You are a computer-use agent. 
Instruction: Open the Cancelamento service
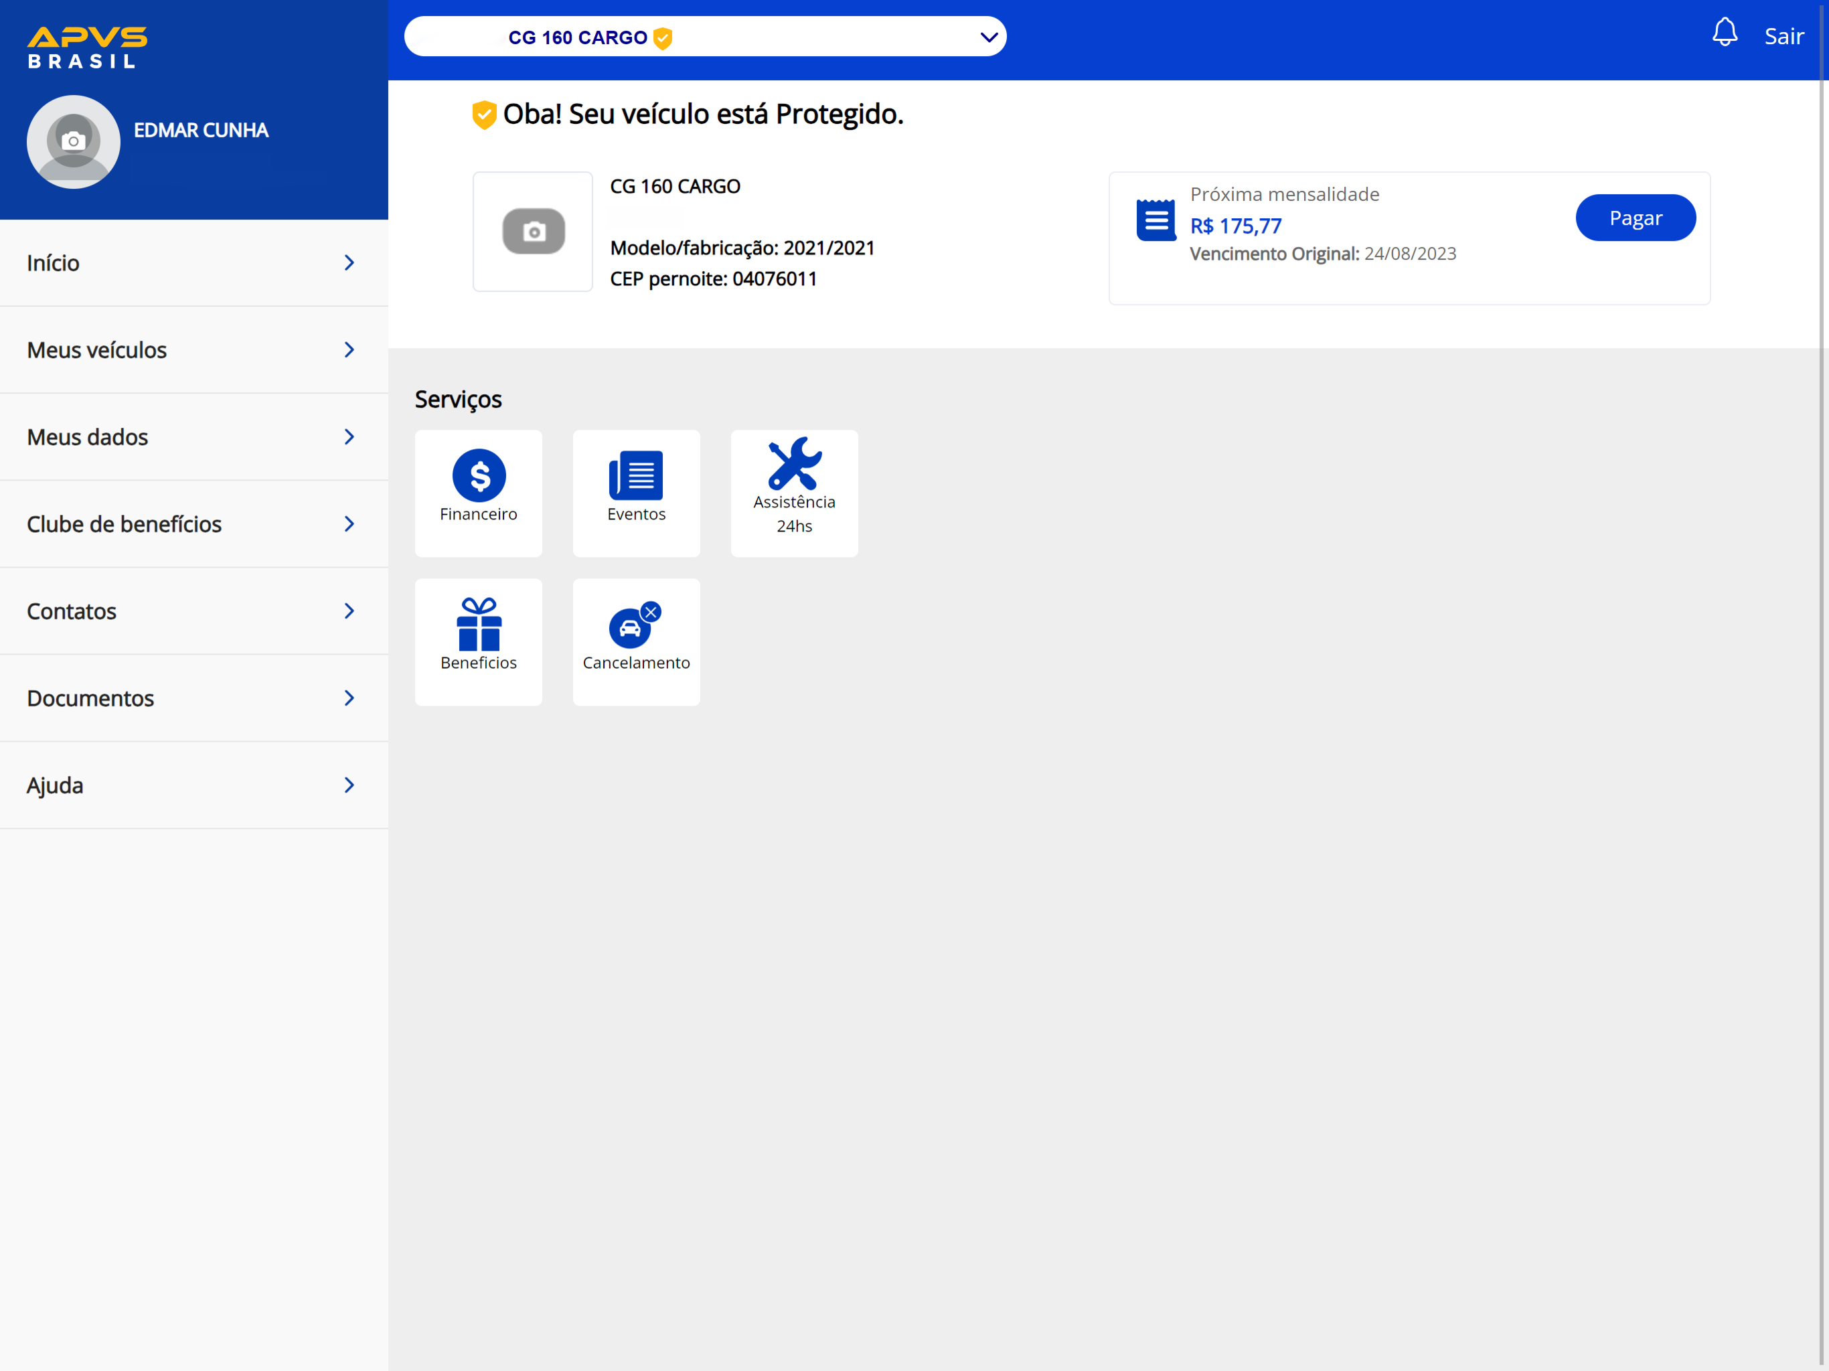pyautogui.click(x=637, y=642)
